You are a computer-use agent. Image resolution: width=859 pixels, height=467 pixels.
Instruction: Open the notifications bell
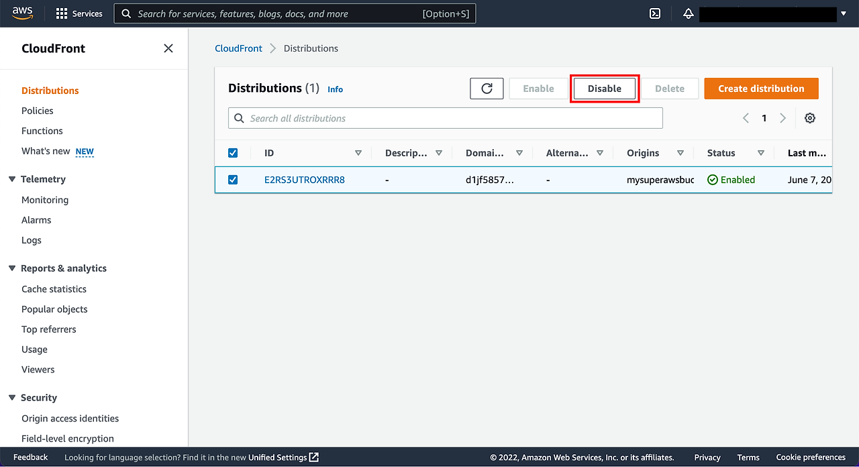(x=688, y=13)
